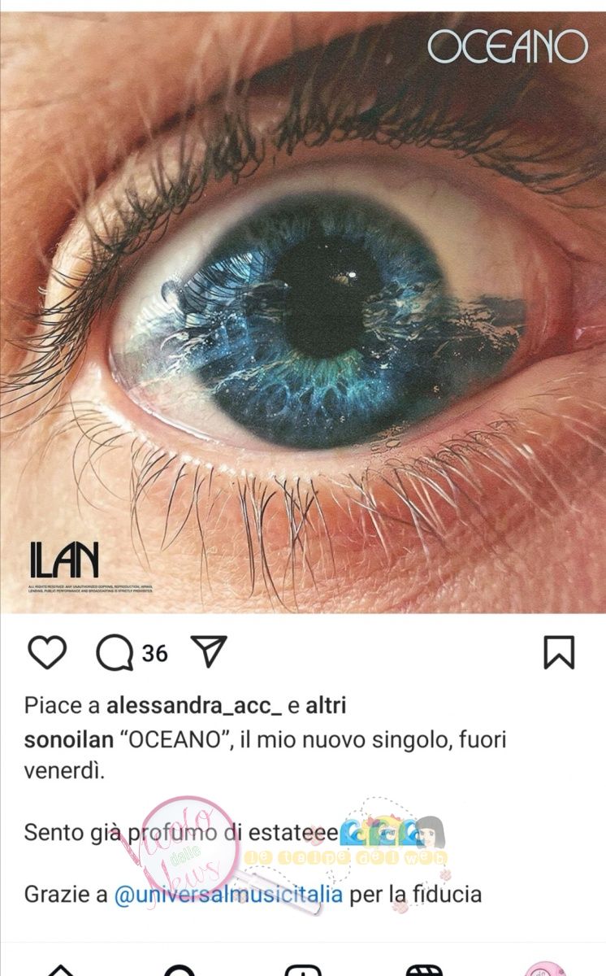Share the post with the paper plane icon
Viewport: 606px width, 976px height.
coord(208,651)
